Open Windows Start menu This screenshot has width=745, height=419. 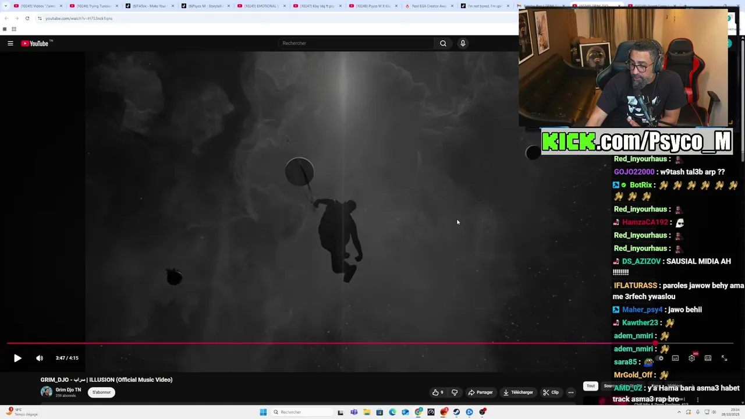tap(263, 412)
